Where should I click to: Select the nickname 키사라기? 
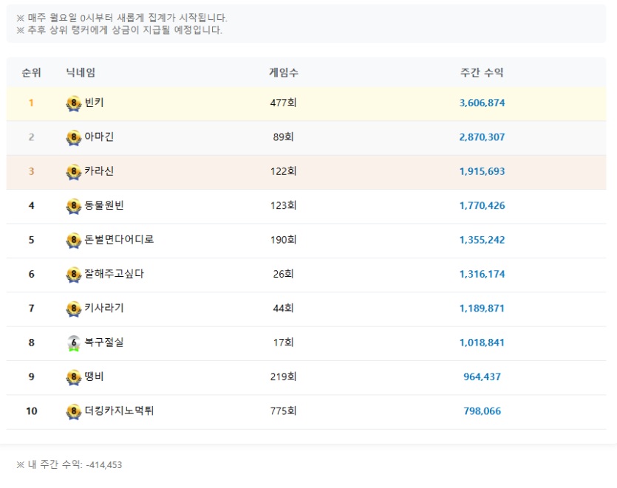point(104,308)
